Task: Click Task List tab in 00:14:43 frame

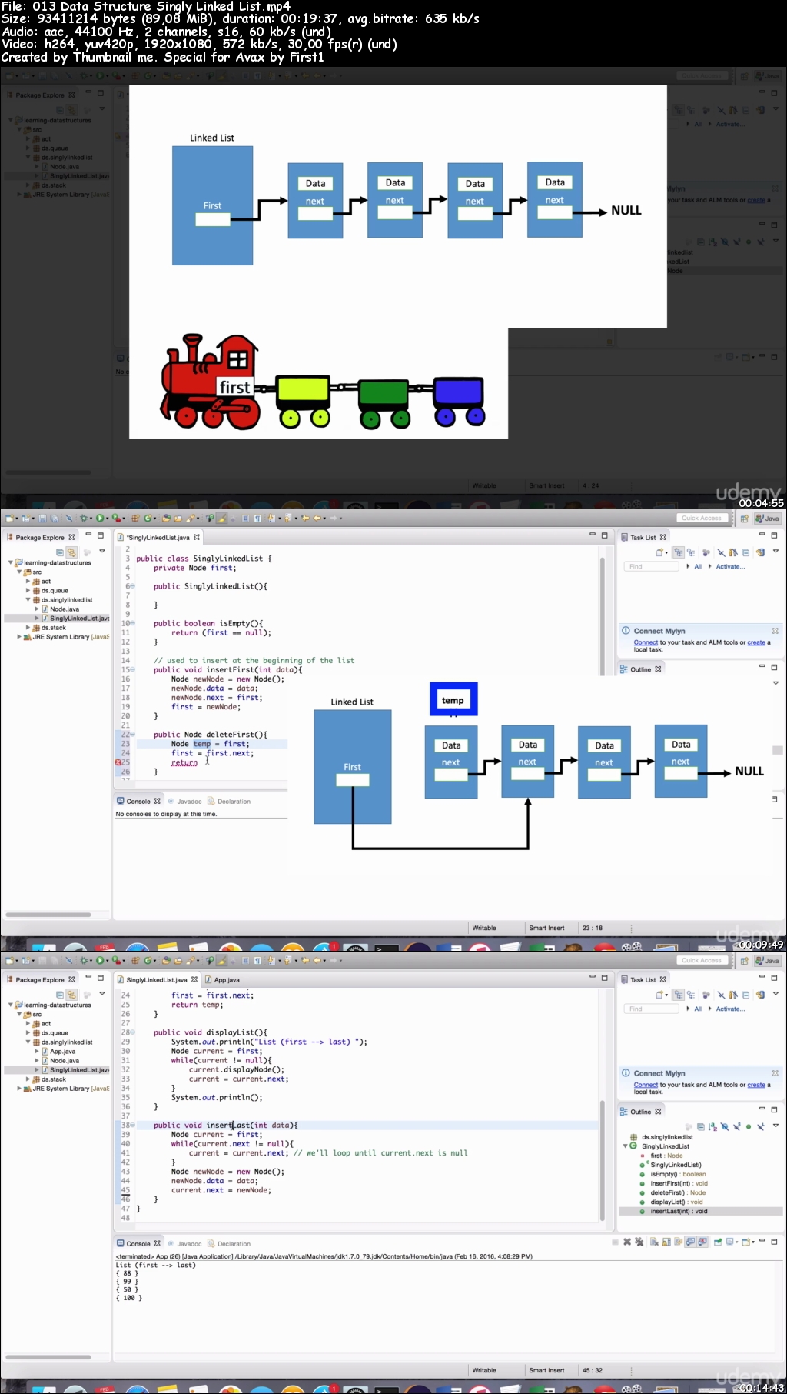Action: click(x=643, y=979)
